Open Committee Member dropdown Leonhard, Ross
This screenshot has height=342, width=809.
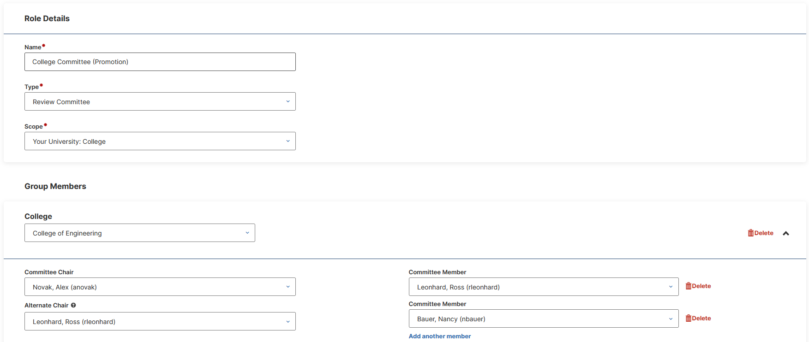(x=543, y=287)
